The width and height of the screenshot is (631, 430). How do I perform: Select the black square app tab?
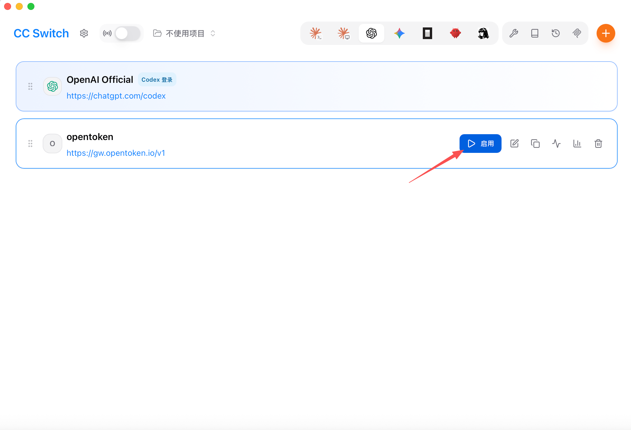(x=427, y=33)
